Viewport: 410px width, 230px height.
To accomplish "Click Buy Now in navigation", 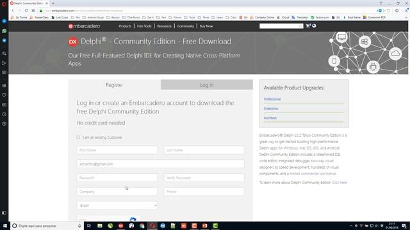I will point(206,26).
